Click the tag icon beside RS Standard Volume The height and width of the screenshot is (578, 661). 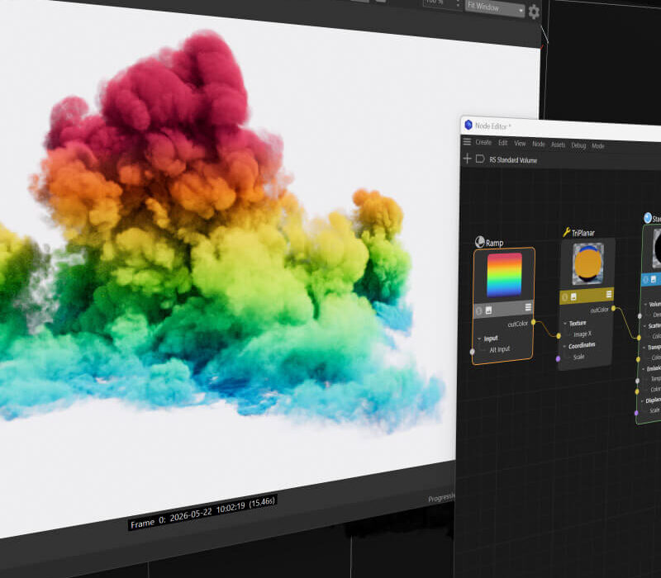pyautogui.click(x=480, y=159)
